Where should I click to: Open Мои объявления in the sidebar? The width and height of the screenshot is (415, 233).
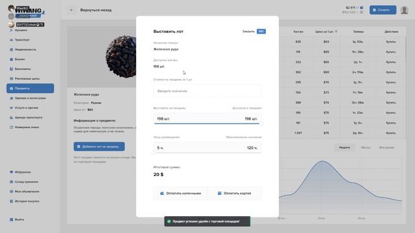pyautogui.click(x=25, y=192)
